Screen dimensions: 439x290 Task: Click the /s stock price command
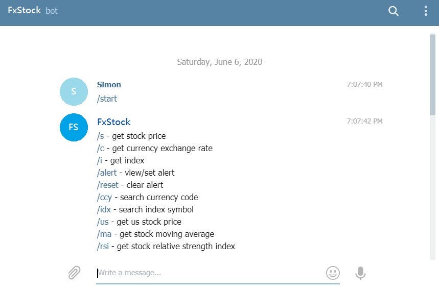101,136
